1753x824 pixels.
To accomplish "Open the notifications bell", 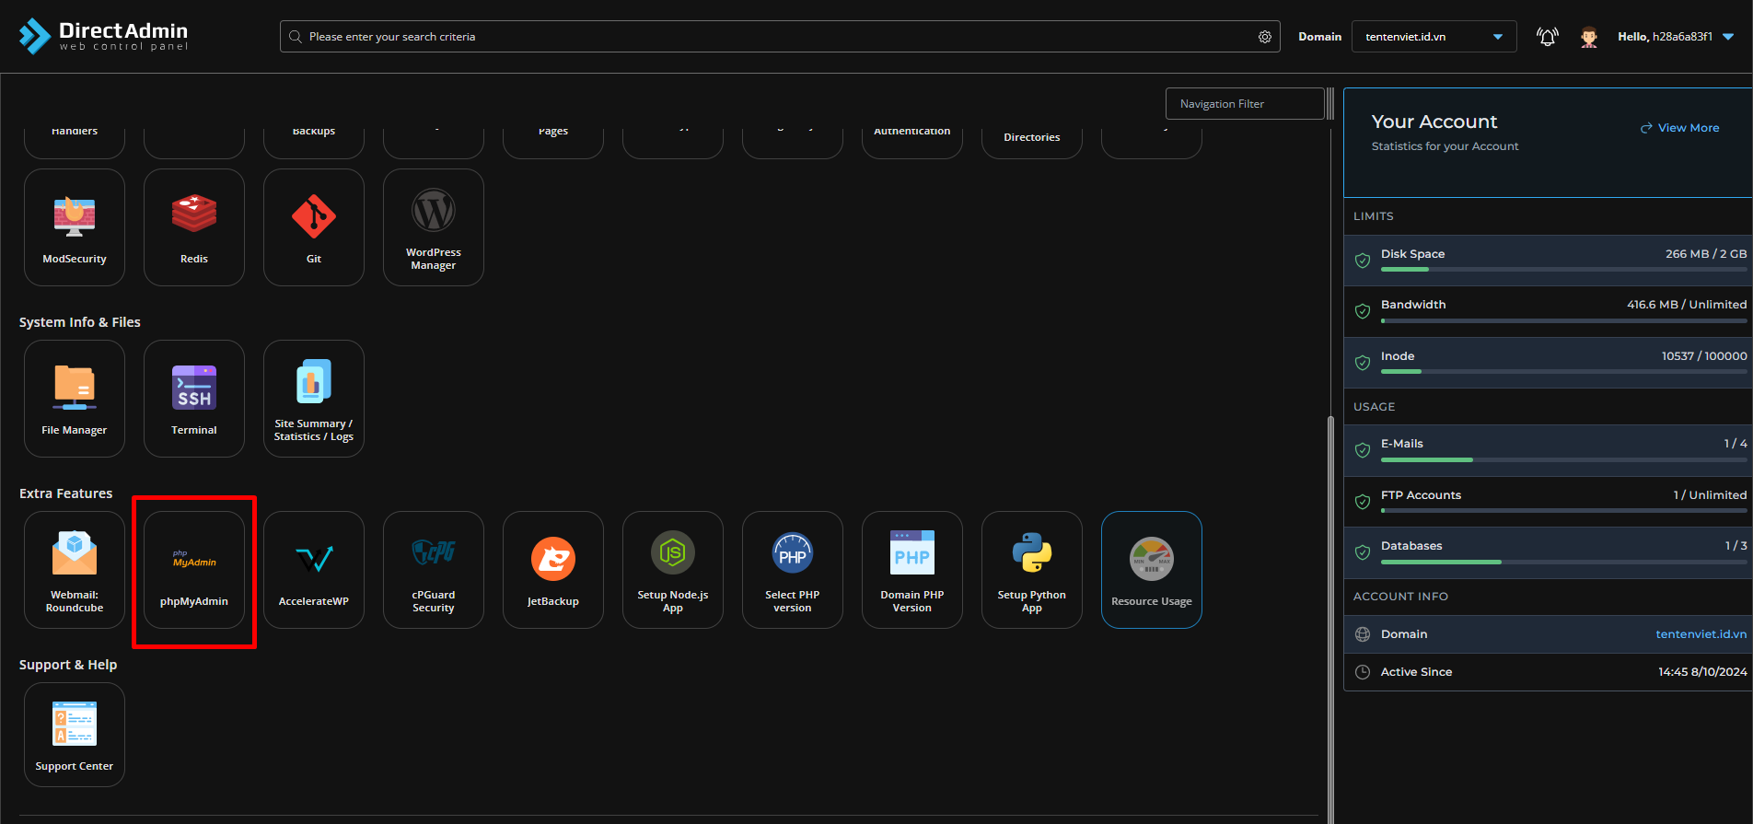I will pyautogui.click(x=1548, y=37).
